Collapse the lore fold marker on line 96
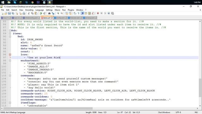This screenshot has width=202, height=114. 10,54
